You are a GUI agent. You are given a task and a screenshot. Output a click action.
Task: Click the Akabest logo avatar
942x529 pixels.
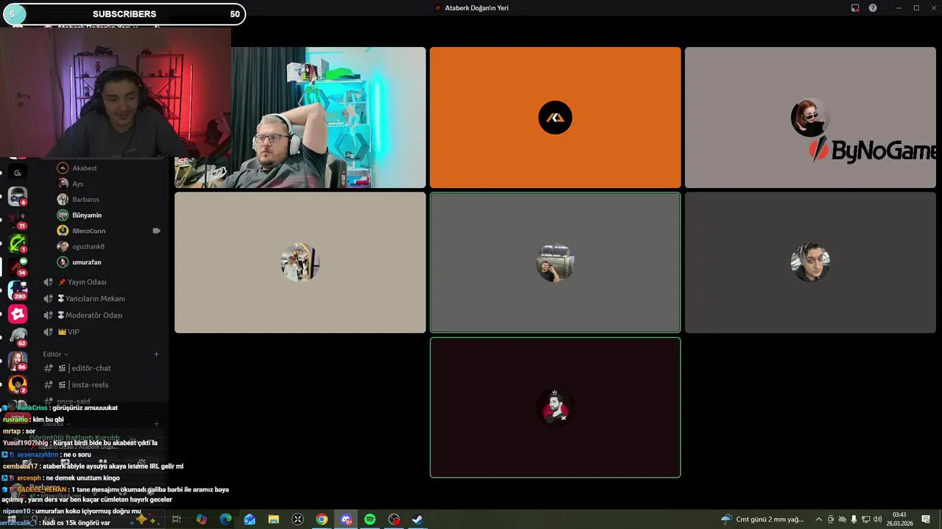tap(555, 118)
